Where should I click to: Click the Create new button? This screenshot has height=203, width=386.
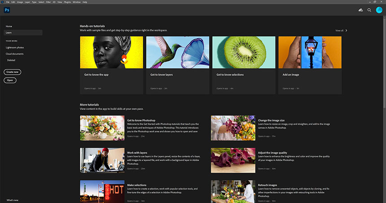(12, 72)
